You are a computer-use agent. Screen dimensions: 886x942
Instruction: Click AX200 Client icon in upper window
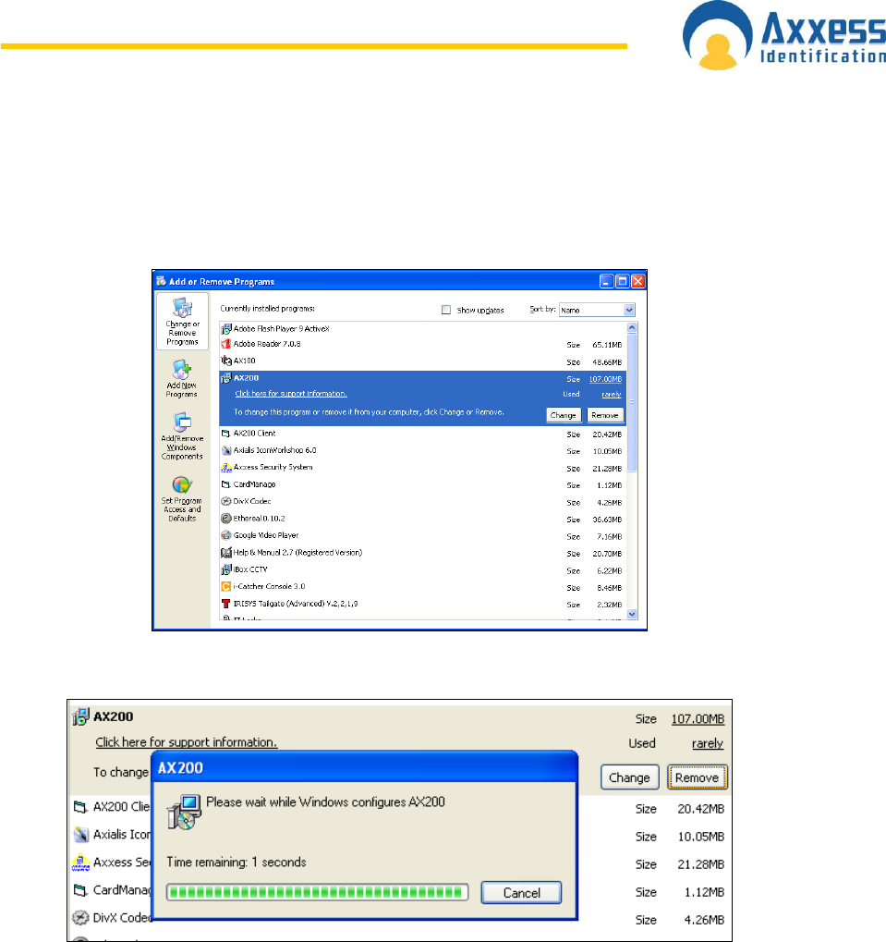click(x=226, y=434)
